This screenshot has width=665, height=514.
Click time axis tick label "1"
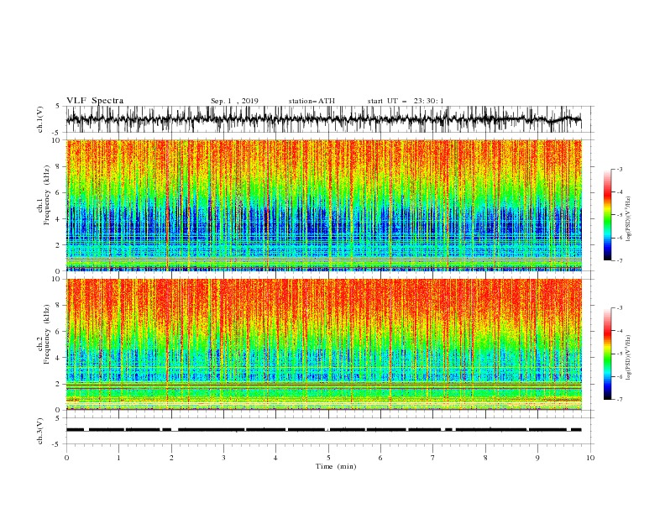pyautogui.click(x=118, y=458)
